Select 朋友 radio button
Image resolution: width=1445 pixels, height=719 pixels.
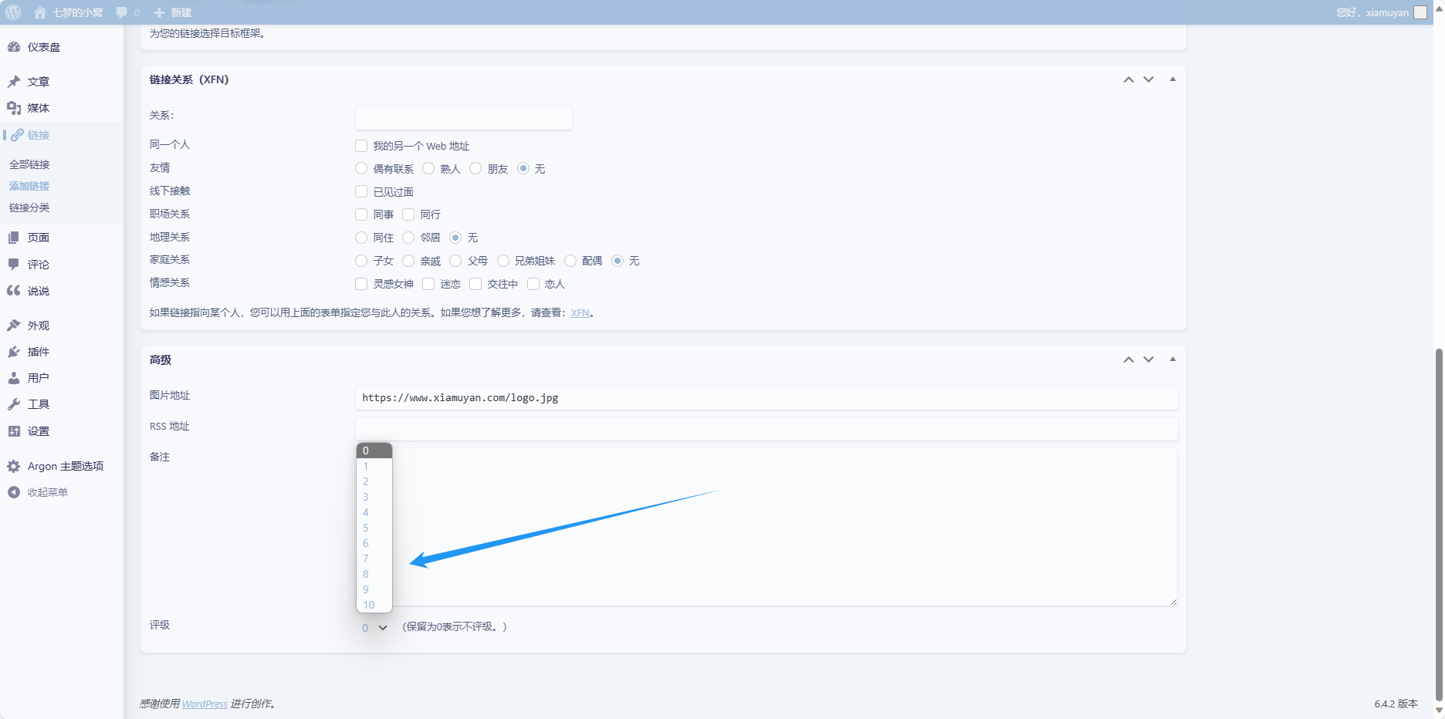click(x=475, y=168)
